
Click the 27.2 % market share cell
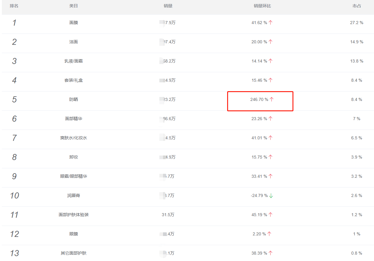pos(357,23)
